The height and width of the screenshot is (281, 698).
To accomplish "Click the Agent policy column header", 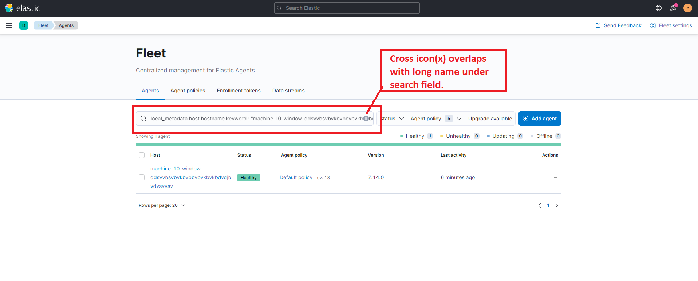I will 294,155.
